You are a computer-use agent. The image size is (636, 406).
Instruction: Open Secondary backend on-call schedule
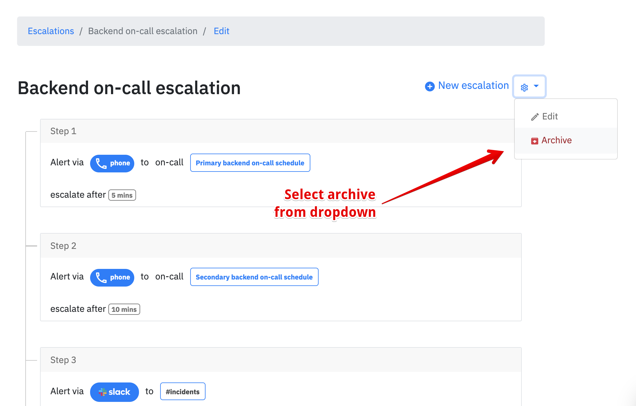click(x=254, y=277)
